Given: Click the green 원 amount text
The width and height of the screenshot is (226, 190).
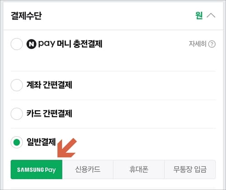Looking at the screenshot, I should pos(199,15).
